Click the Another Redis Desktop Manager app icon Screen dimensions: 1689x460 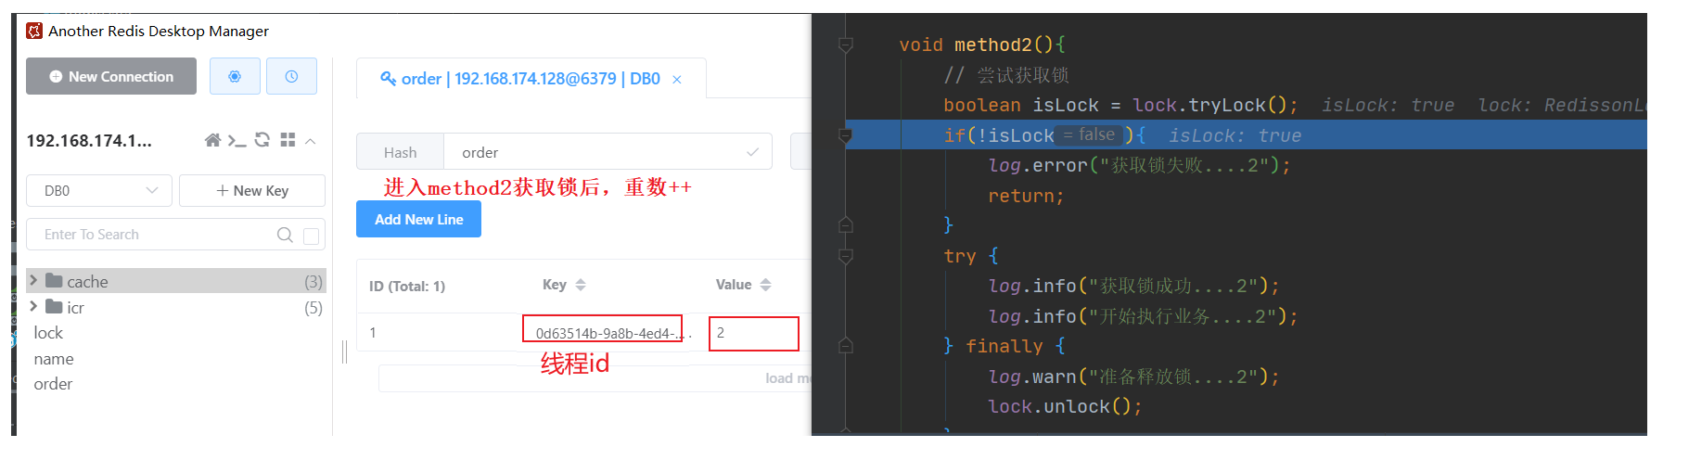pyautogui.click(x=34, y=31)
